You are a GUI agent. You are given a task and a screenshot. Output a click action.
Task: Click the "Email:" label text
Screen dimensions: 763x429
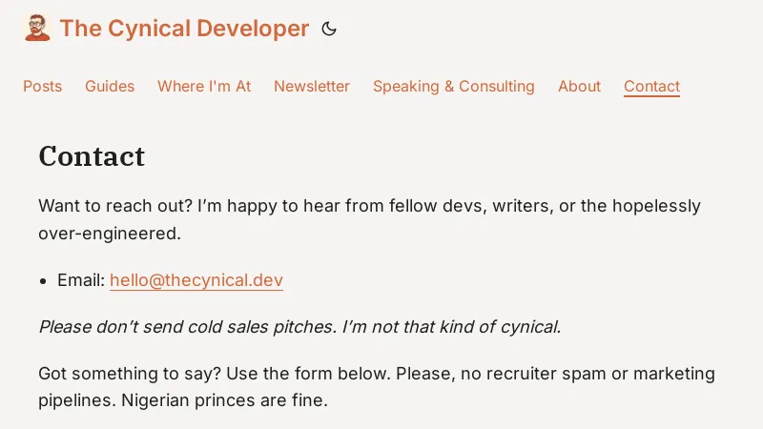81,280
